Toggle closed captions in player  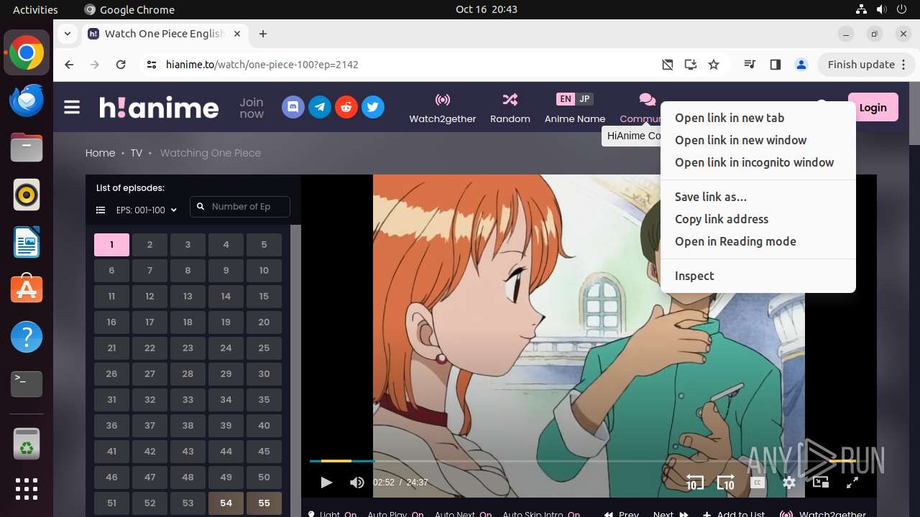tap(757, 483)
